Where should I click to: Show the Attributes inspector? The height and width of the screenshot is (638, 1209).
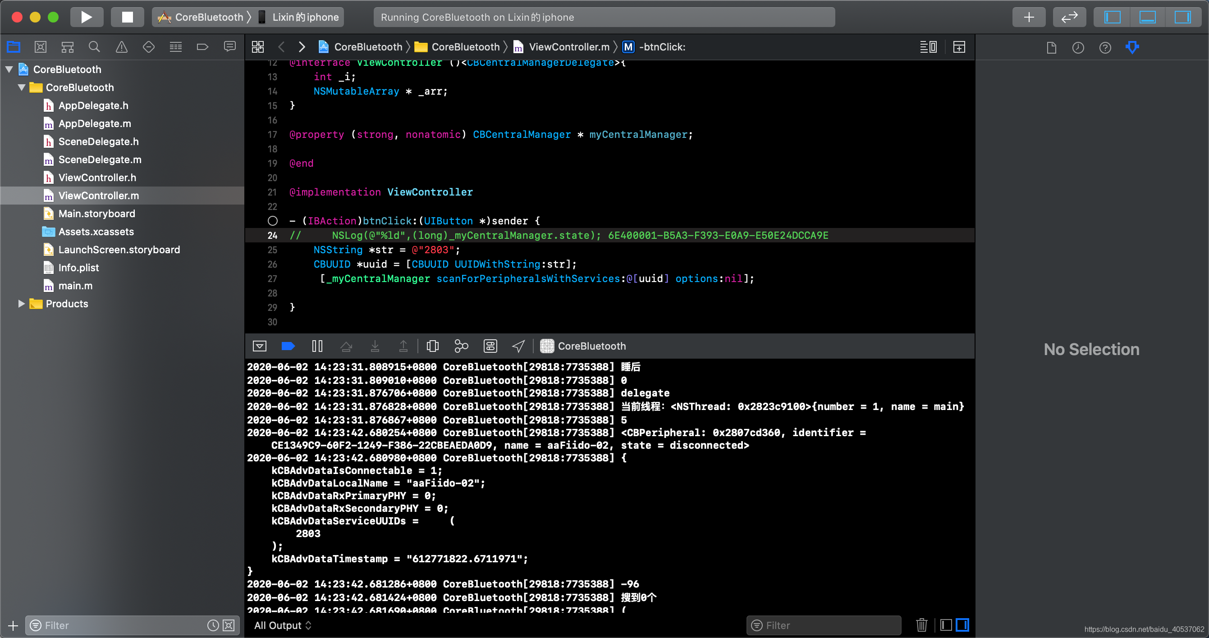point(1132,47)
